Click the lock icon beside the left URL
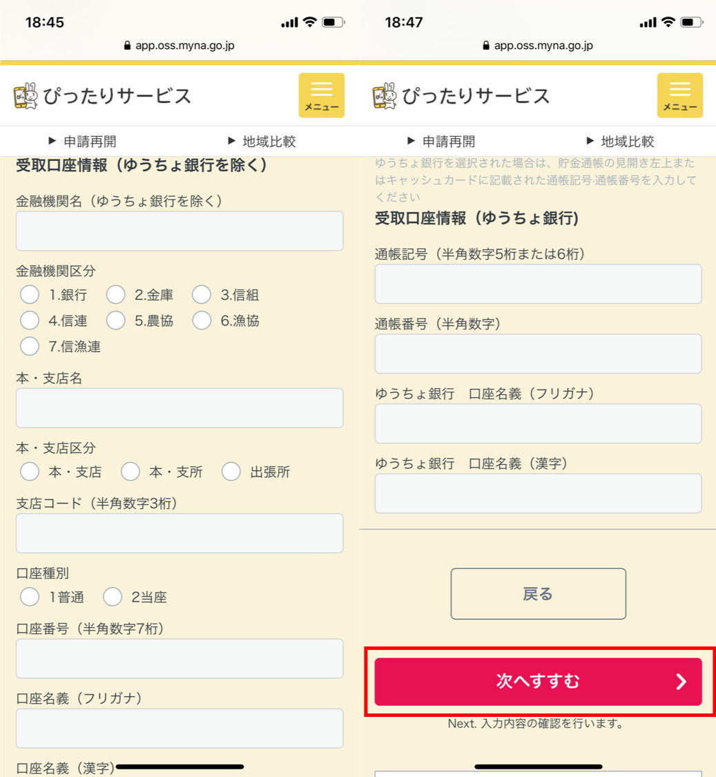 [x=127, y=46]
